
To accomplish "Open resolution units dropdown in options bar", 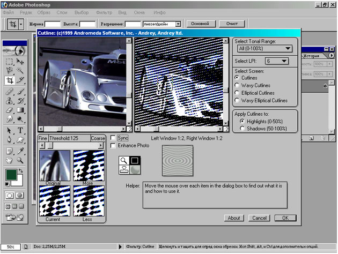I will pos(178,24).
